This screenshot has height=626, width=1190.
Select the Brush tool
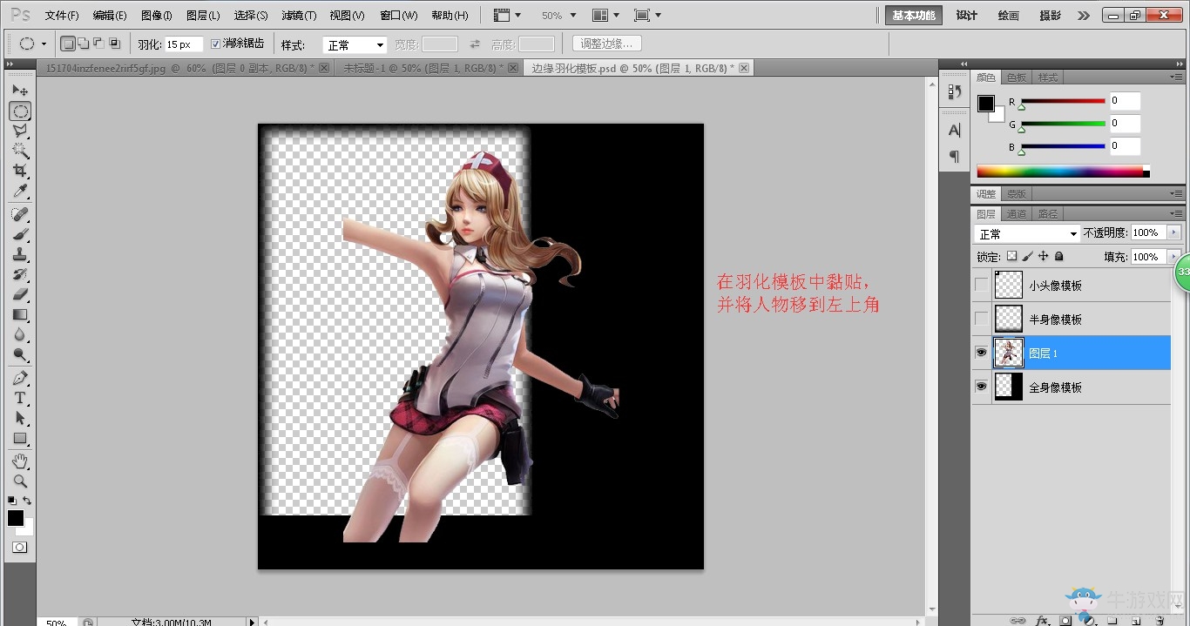(x=20, y=234)
